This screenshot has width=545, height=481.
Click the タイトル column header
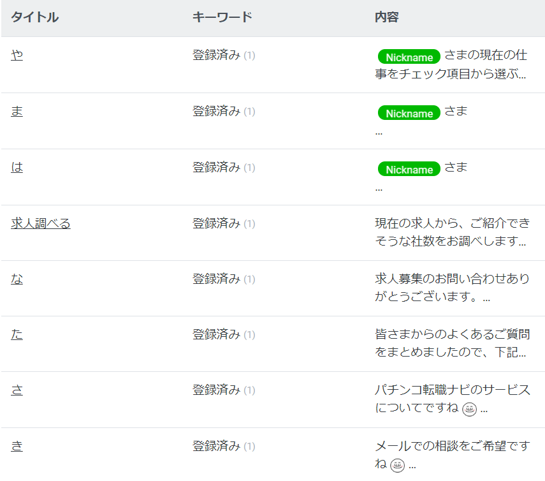click(35, 17)
